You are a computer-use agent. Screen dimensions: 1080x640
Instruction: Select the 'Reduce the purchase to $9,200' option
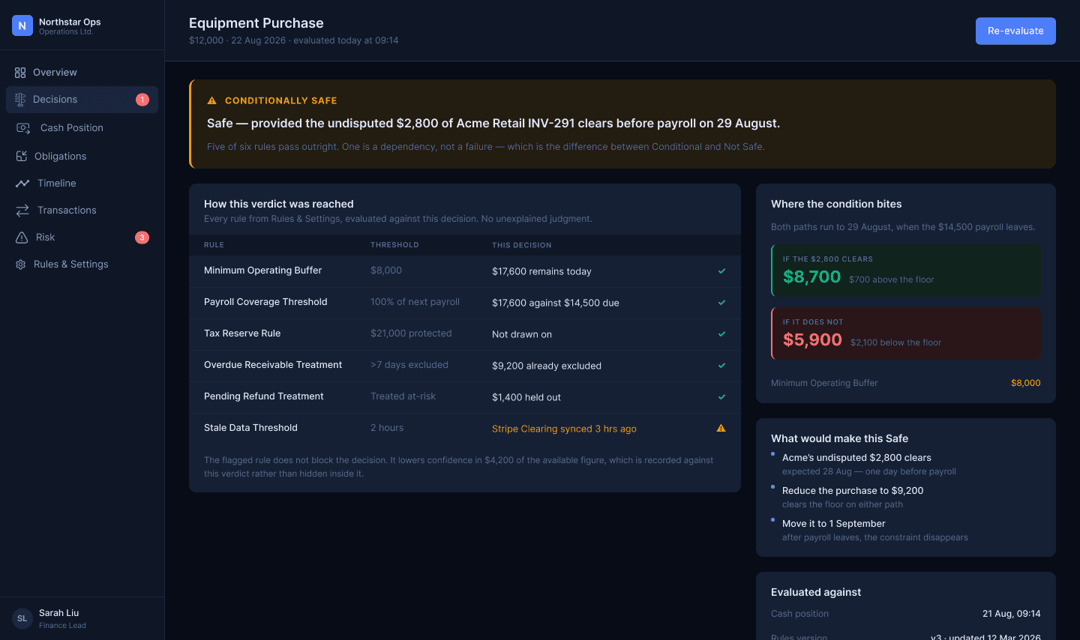[853, 491]
